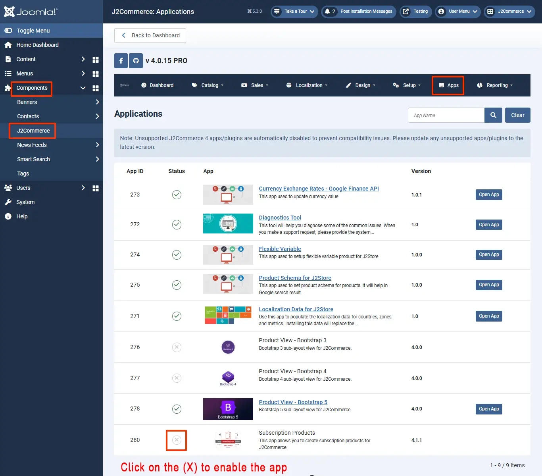Screen dimensions: 542x476
Task: Open the J2Commerce Facebook page icon
Action: pos(121,61)
